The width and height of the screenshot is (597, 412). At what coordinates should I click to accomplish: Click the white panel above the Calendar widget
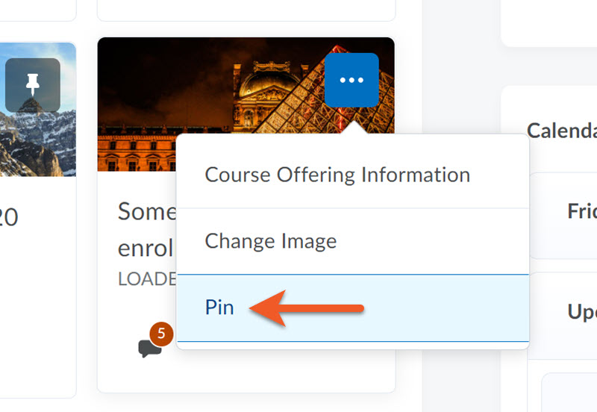tap(548, 22)
